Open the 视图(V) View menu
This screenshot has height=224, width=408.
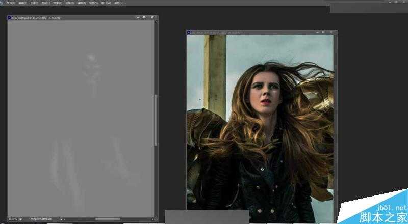click(x=92, y=3)
